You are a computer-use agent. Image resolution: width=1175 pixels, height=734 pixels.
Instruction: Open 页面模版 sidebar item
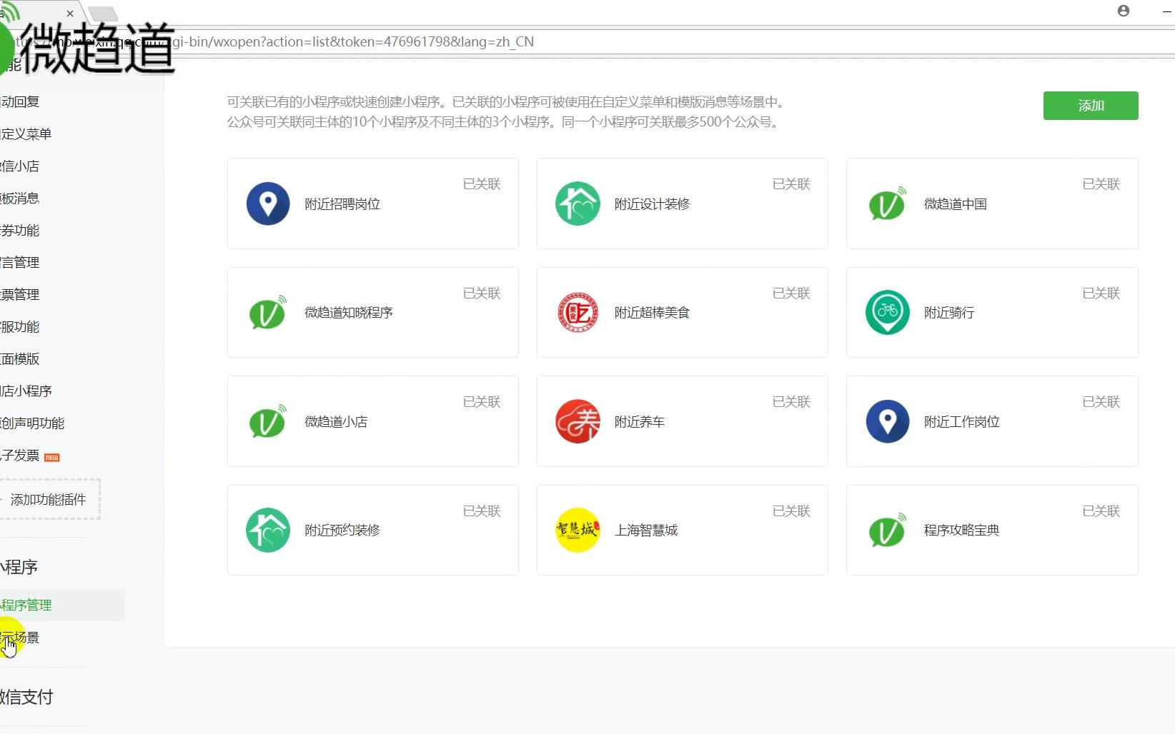tap(20, 358)
